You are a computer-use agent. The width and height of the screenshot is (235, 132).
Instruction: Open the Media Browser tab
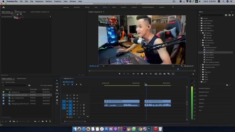21,78
